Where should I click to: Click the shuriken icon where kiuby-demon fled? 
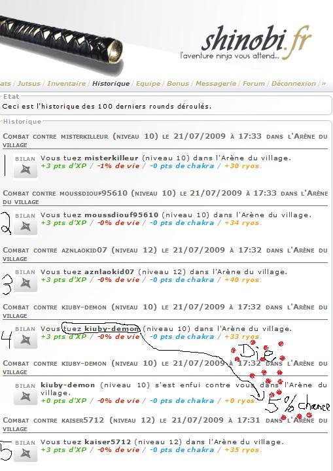[26, 398]
